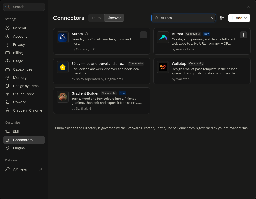
Task: Open the Add dropdown button
Action: pos(239,18)
